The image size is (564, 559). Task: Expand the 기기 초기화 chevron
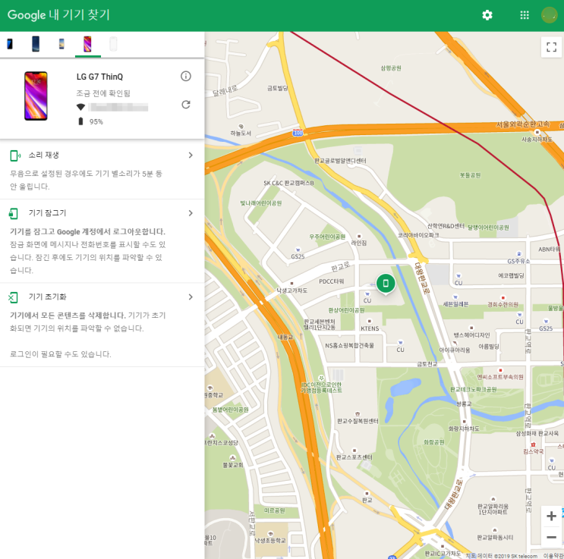point(191,297)
